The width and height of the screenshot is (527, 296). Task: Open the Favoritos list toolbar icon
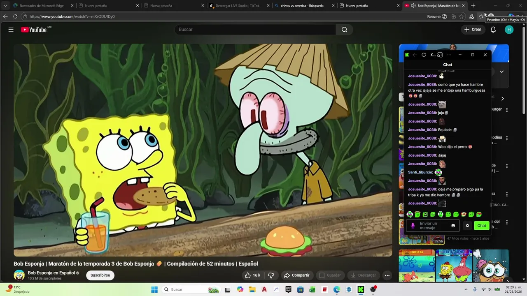(x=481, y=16)
